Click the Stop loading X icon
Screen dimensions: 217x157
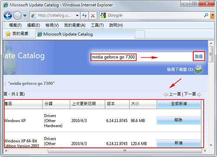coord(93,15)
